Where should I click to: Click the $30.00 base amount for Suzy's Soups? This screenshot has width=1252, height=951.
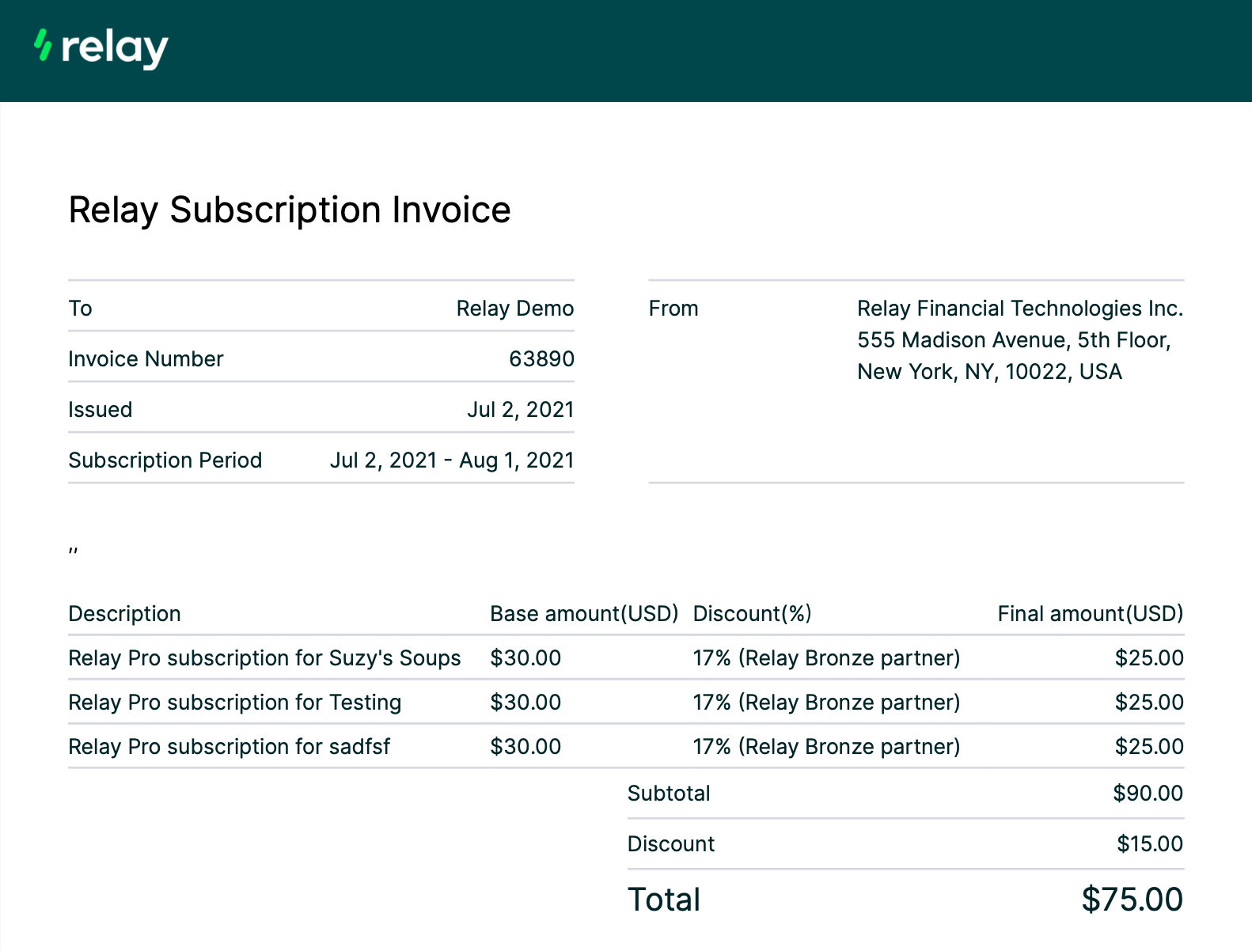[x=525, y=658]
